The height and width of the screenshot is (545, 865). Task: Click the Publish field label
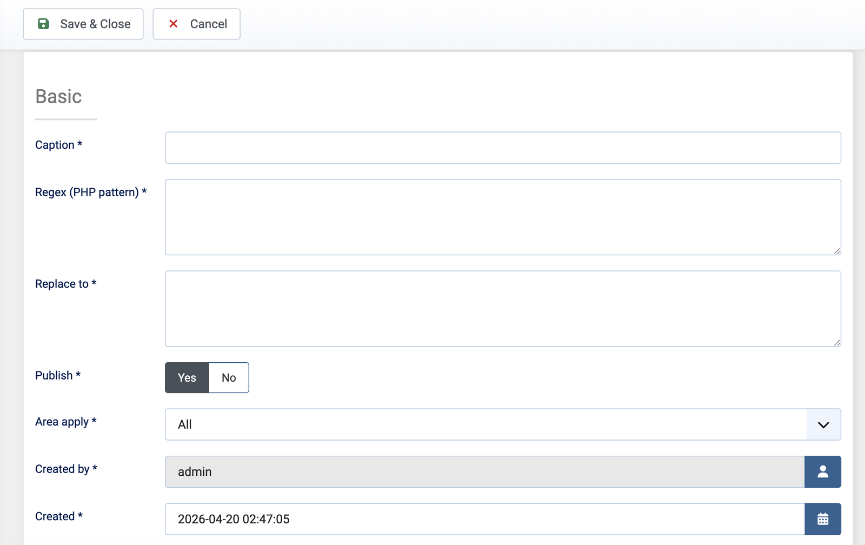[54, 375]
